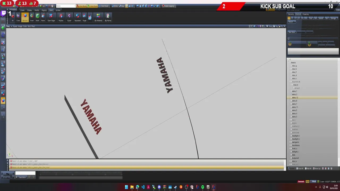The image size is (340, 191).
Task: Toggle visibility checkbox of misc_g
Action: pyautogui.click(x=291, y=66)
